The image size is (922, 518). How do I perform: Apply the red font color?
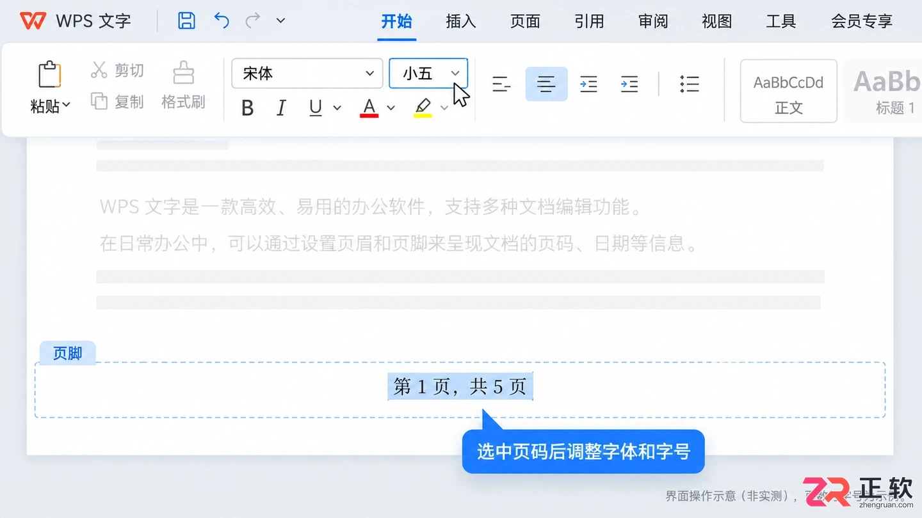pyautogui.click(x=369, y=108)
